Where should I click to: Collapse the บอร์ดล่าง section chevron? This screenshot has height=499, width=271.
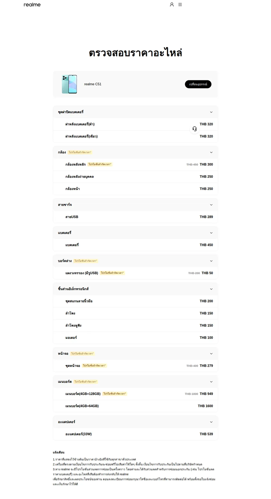(x=211, y=261)
